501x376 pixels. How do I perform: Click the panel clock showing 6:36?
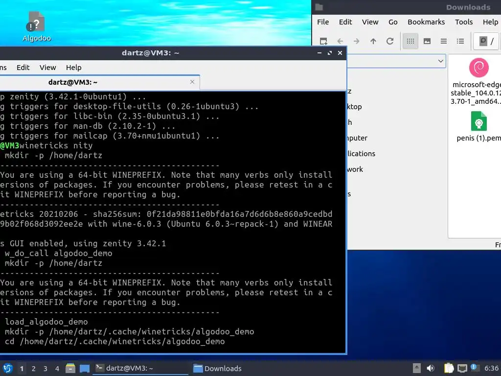(x=491, y=368)
